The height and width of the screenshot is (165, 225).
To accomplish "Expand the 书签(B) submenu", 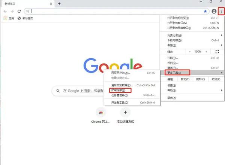I will [x=192, y=45].
